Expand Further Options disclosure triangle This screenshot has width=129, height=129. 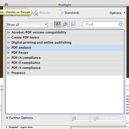pos(7,118)
